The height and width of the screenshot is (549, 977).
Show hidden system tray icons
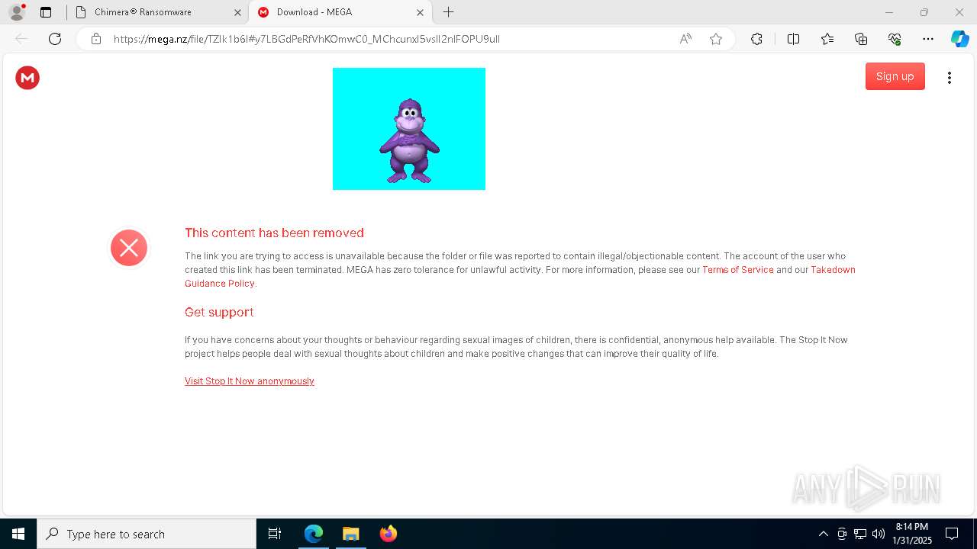tap(824, 534)
